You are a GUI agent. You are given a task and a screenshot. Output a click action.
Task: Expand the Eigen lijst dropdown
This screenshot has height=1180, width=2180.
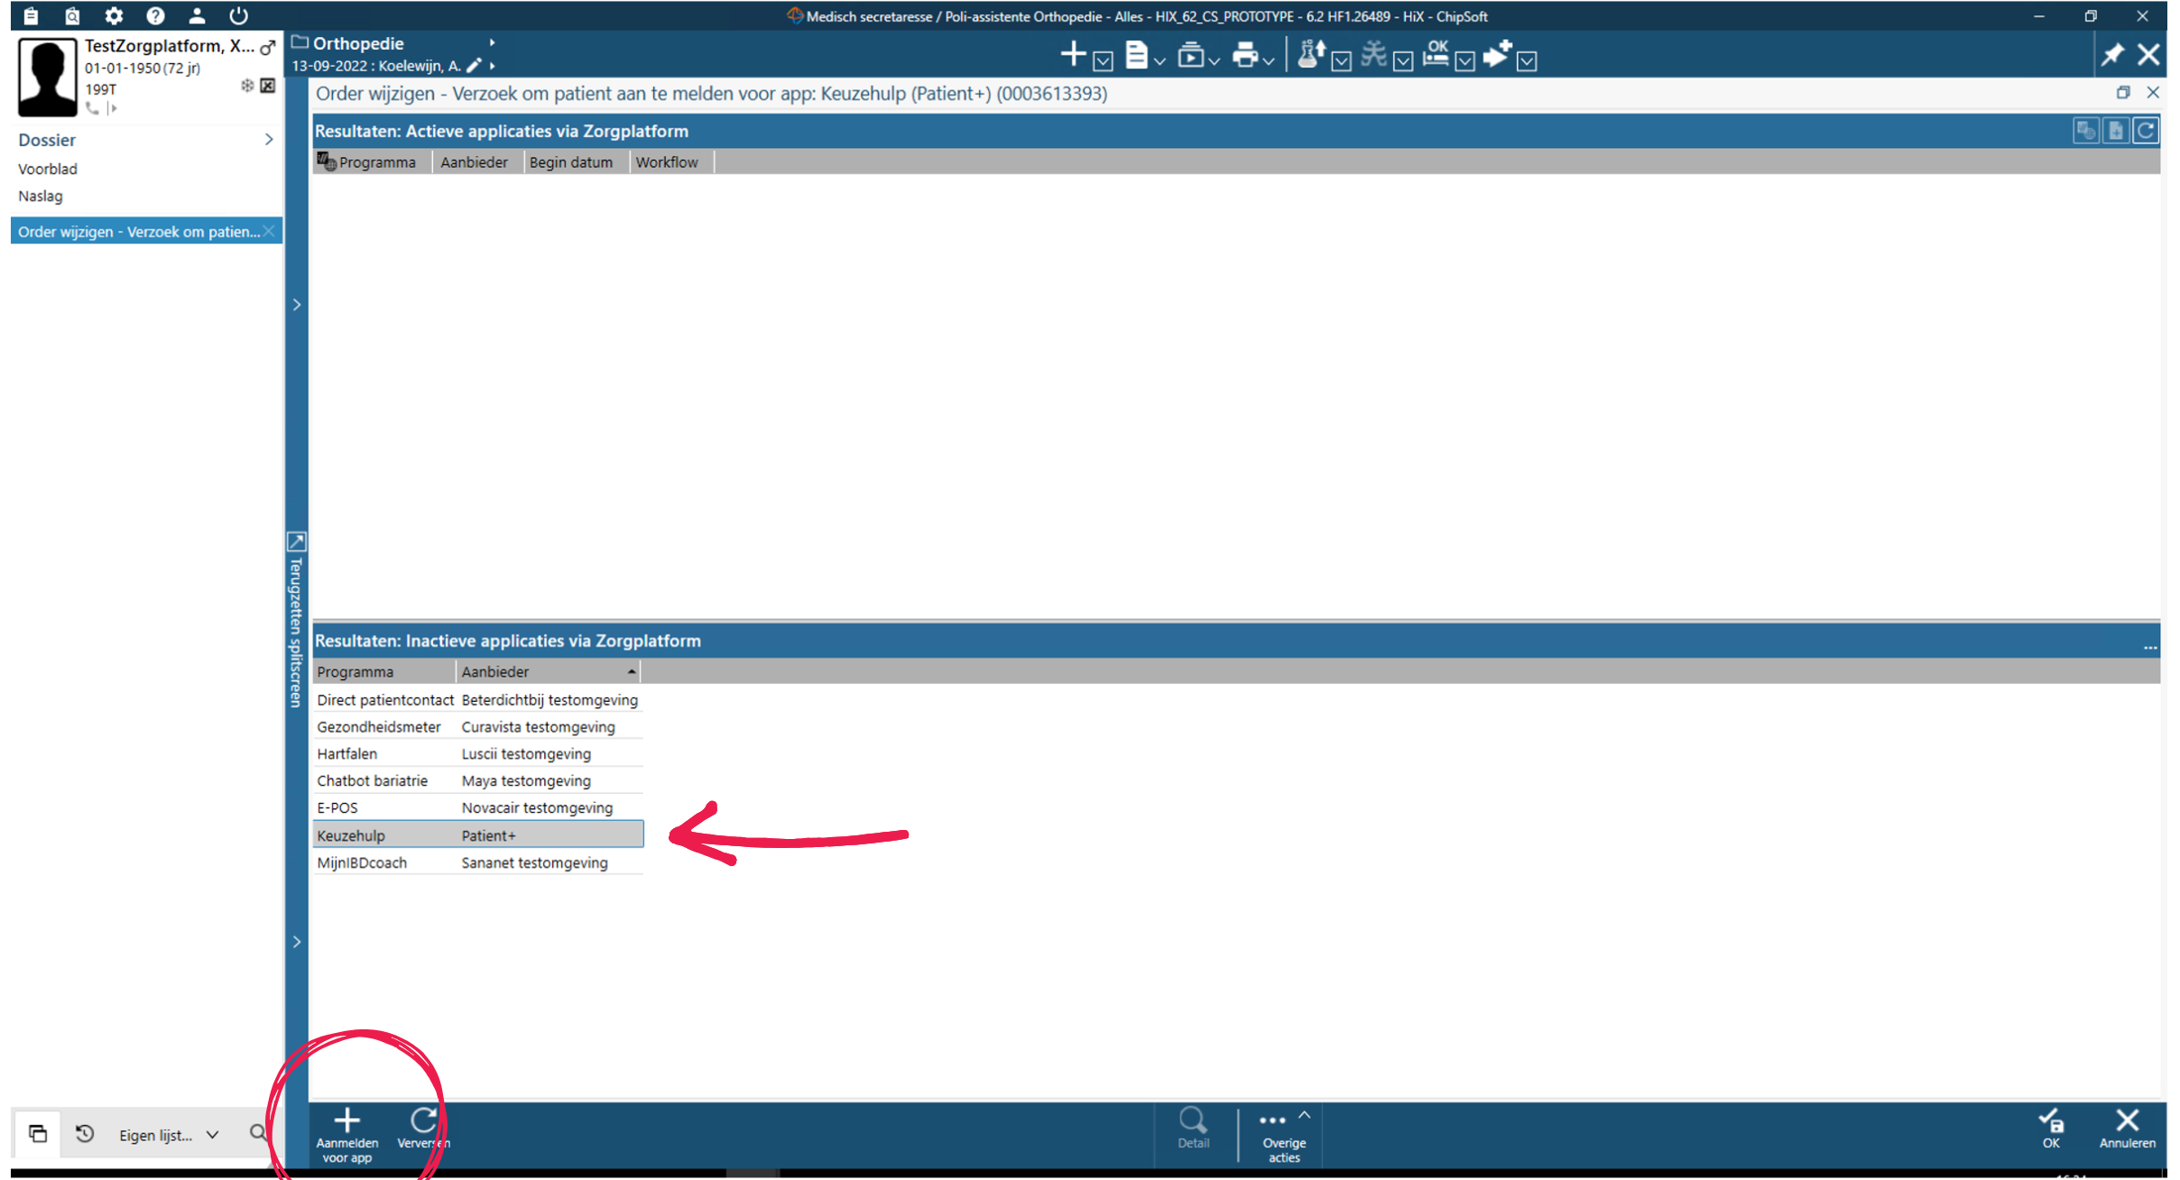213,1135
